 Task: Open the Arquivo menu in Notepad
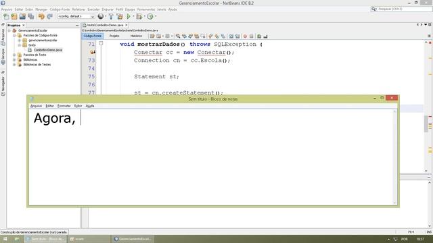point(36,106)
